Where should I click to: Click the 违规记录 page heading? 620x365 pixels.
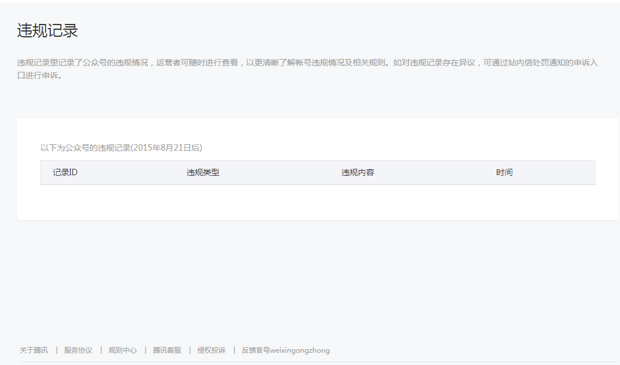47,31
